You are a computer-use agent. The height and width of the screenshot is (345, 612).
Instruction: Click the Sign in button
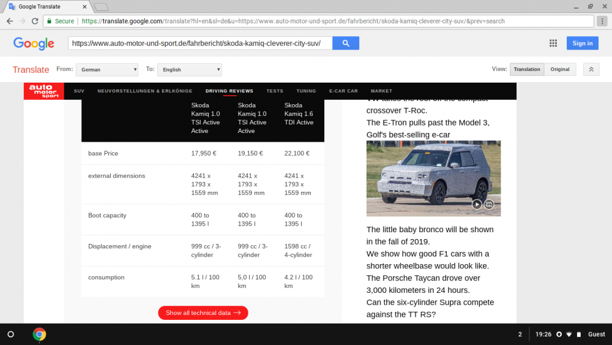coord(583,44)
